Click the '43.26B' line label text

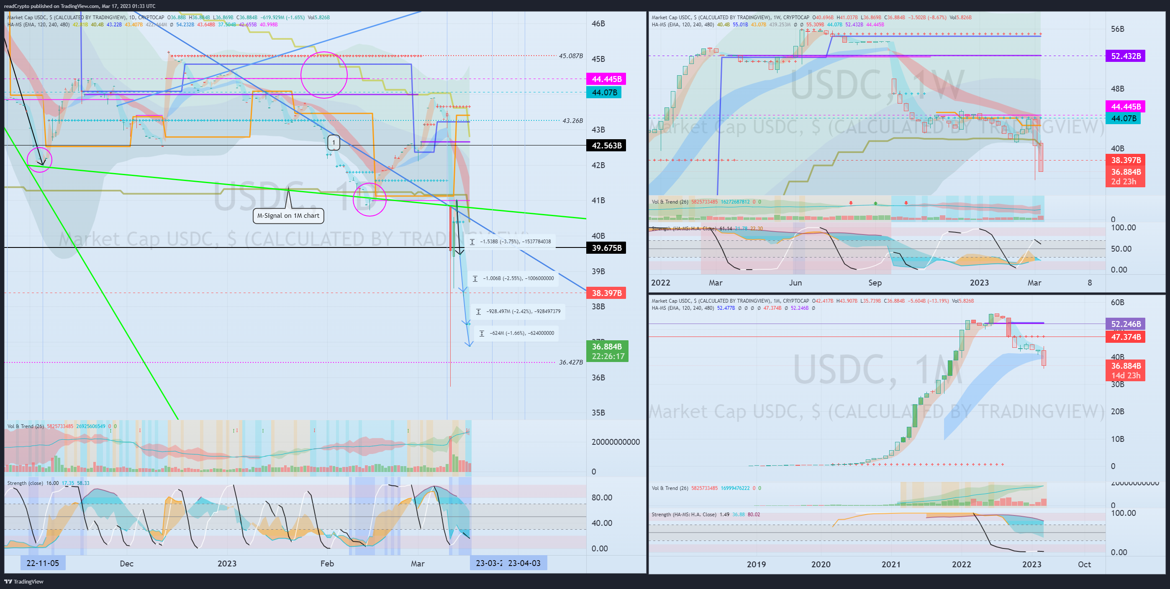tap(572, 121)
